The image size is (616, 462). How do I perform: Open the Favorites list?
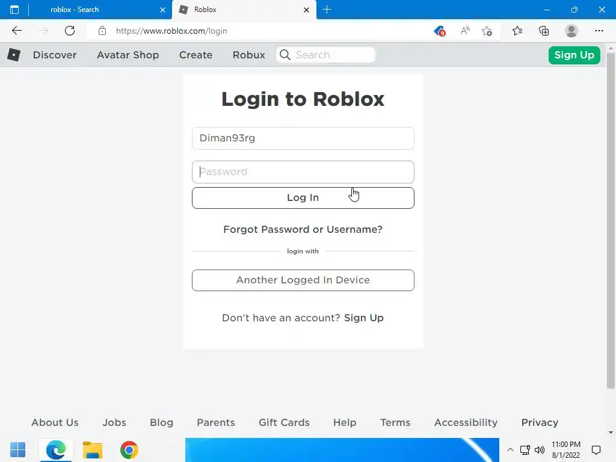coord(517,31)
